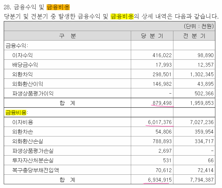The height and width of the screenshot is (188, 222).
Task: Click underlined 금융비용 total 6,934,915
Action: 160,180
